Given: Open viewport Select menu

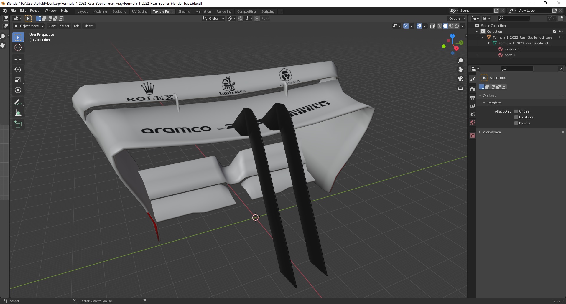Looking at the screenshot, I should coord(65,26).
